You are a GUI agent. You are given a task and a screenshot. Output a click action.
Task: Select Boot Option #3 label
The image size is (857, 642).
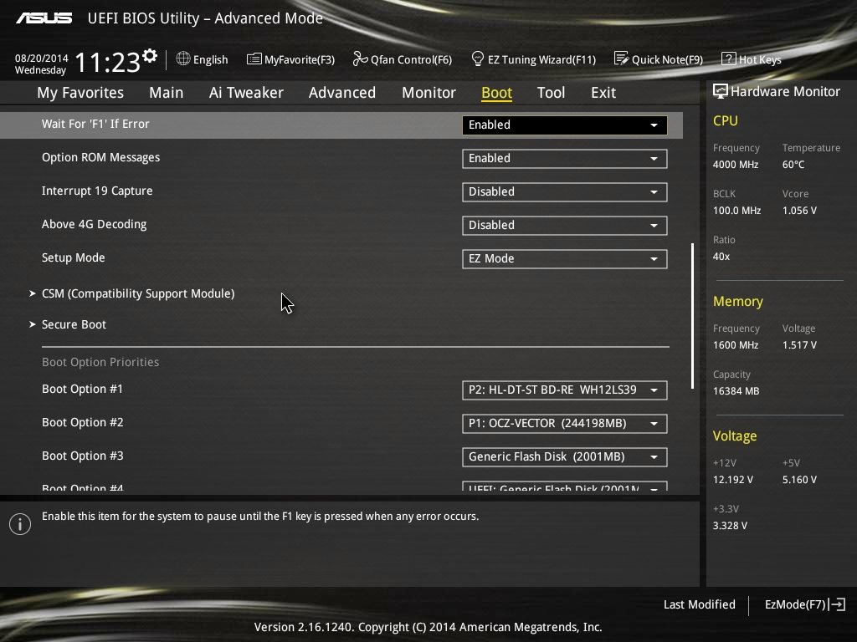pos(83,456)
